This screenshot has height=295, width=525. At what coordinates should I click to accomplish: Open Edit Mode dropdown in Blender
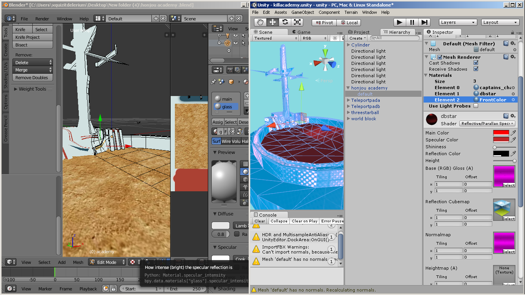tap(107, 262)
